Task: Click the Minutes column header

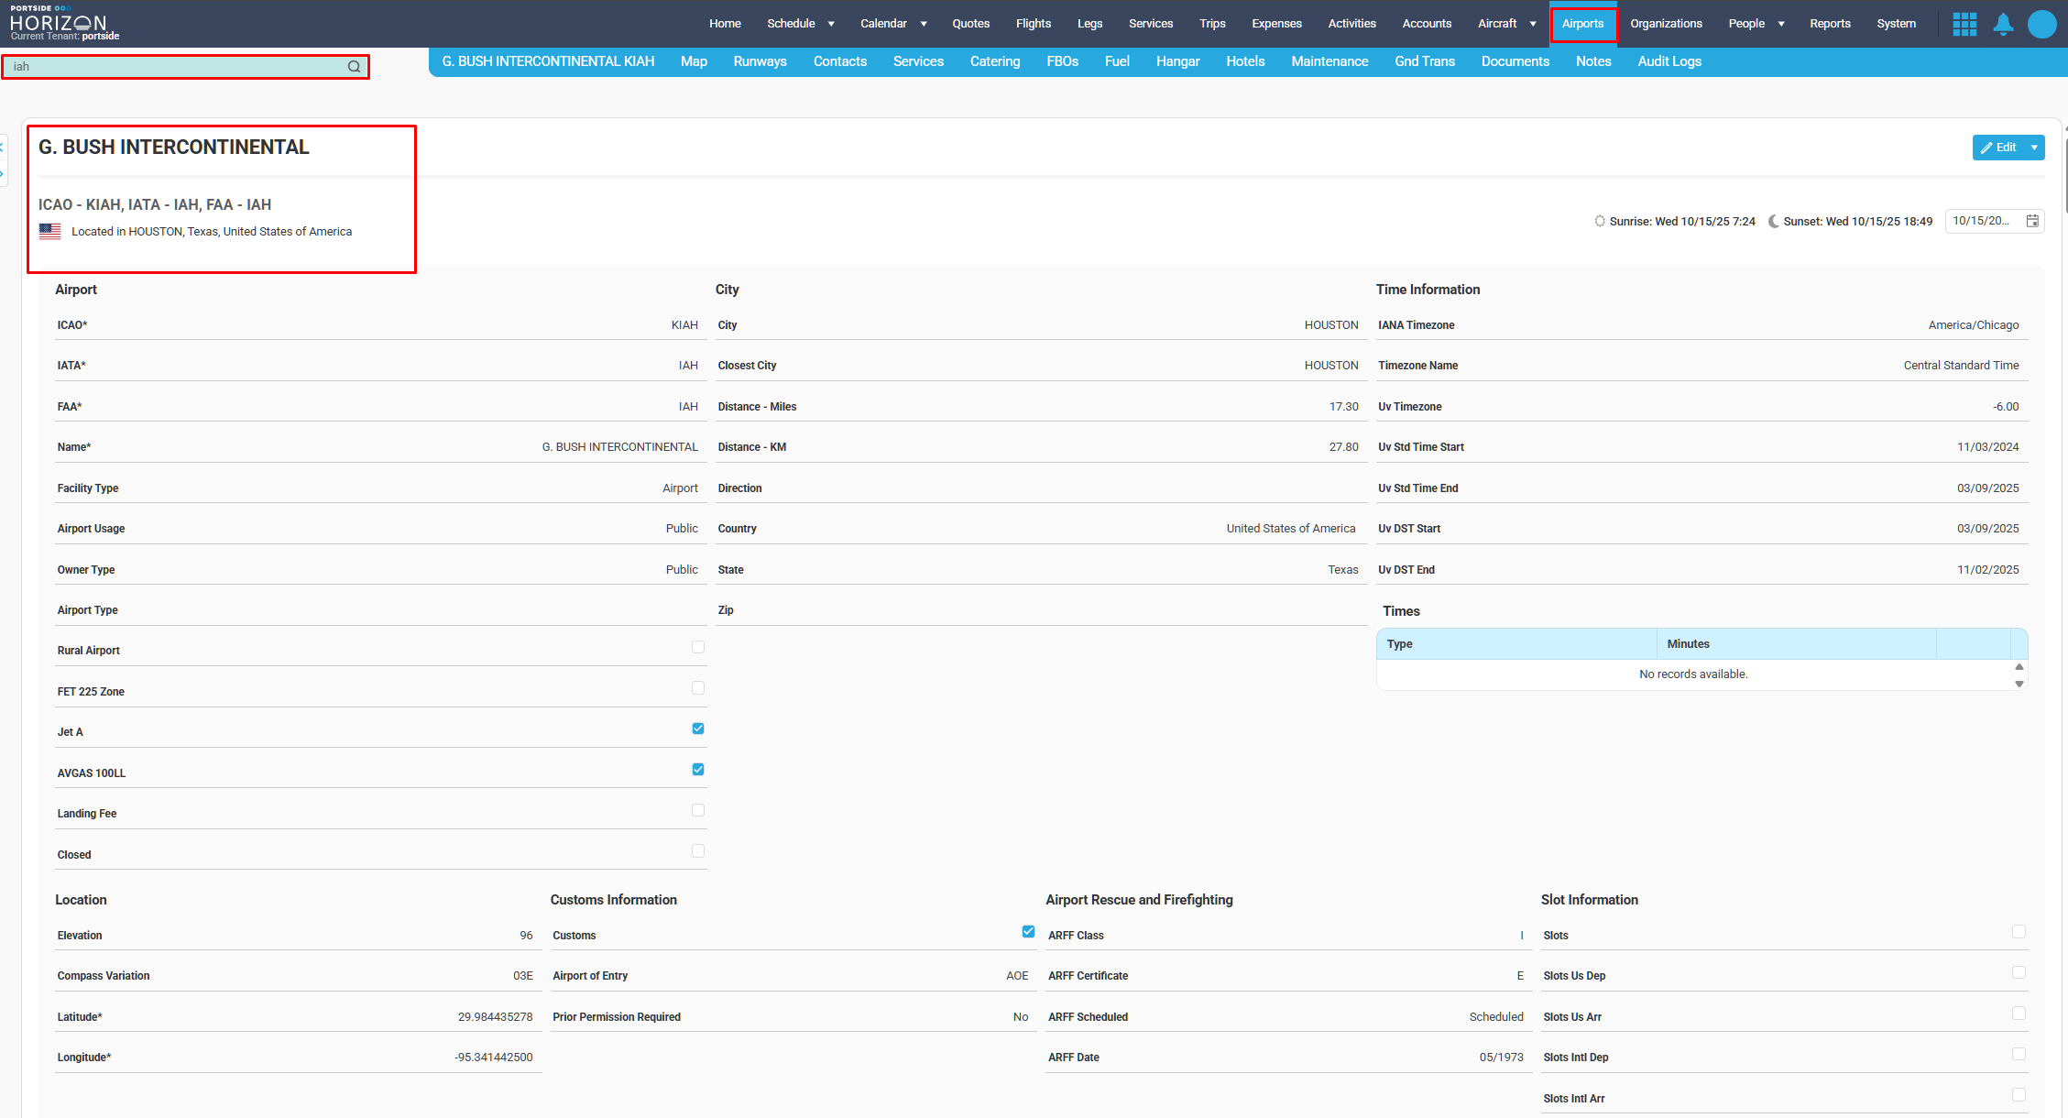Action: pos(1688,644)
